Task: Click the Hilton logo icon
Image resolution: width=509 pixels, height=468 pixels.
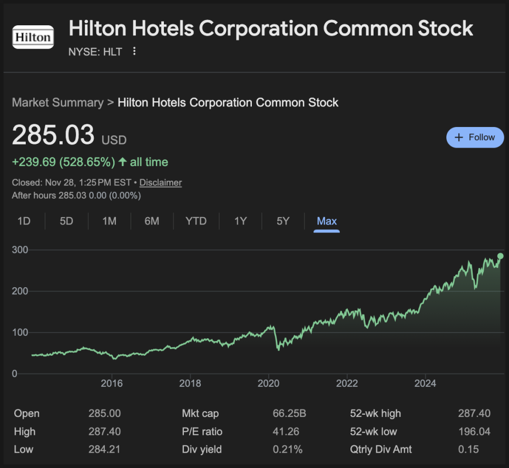Action: 33,37
